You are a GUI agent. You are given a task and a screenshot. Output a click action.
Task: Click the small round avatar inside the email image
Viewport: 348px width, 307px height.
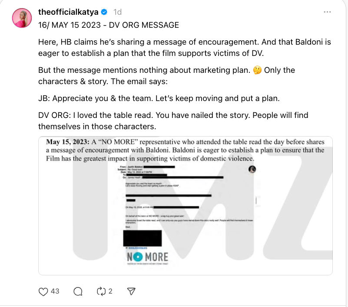(x=252, y=170)
